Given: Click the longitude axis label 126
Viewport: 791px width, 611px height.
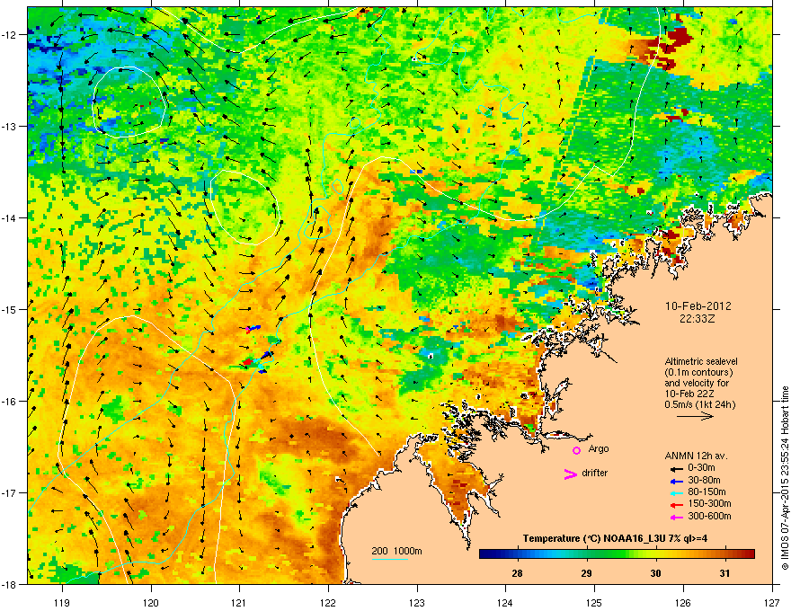Looking at the screenshot, I should 683,602.
